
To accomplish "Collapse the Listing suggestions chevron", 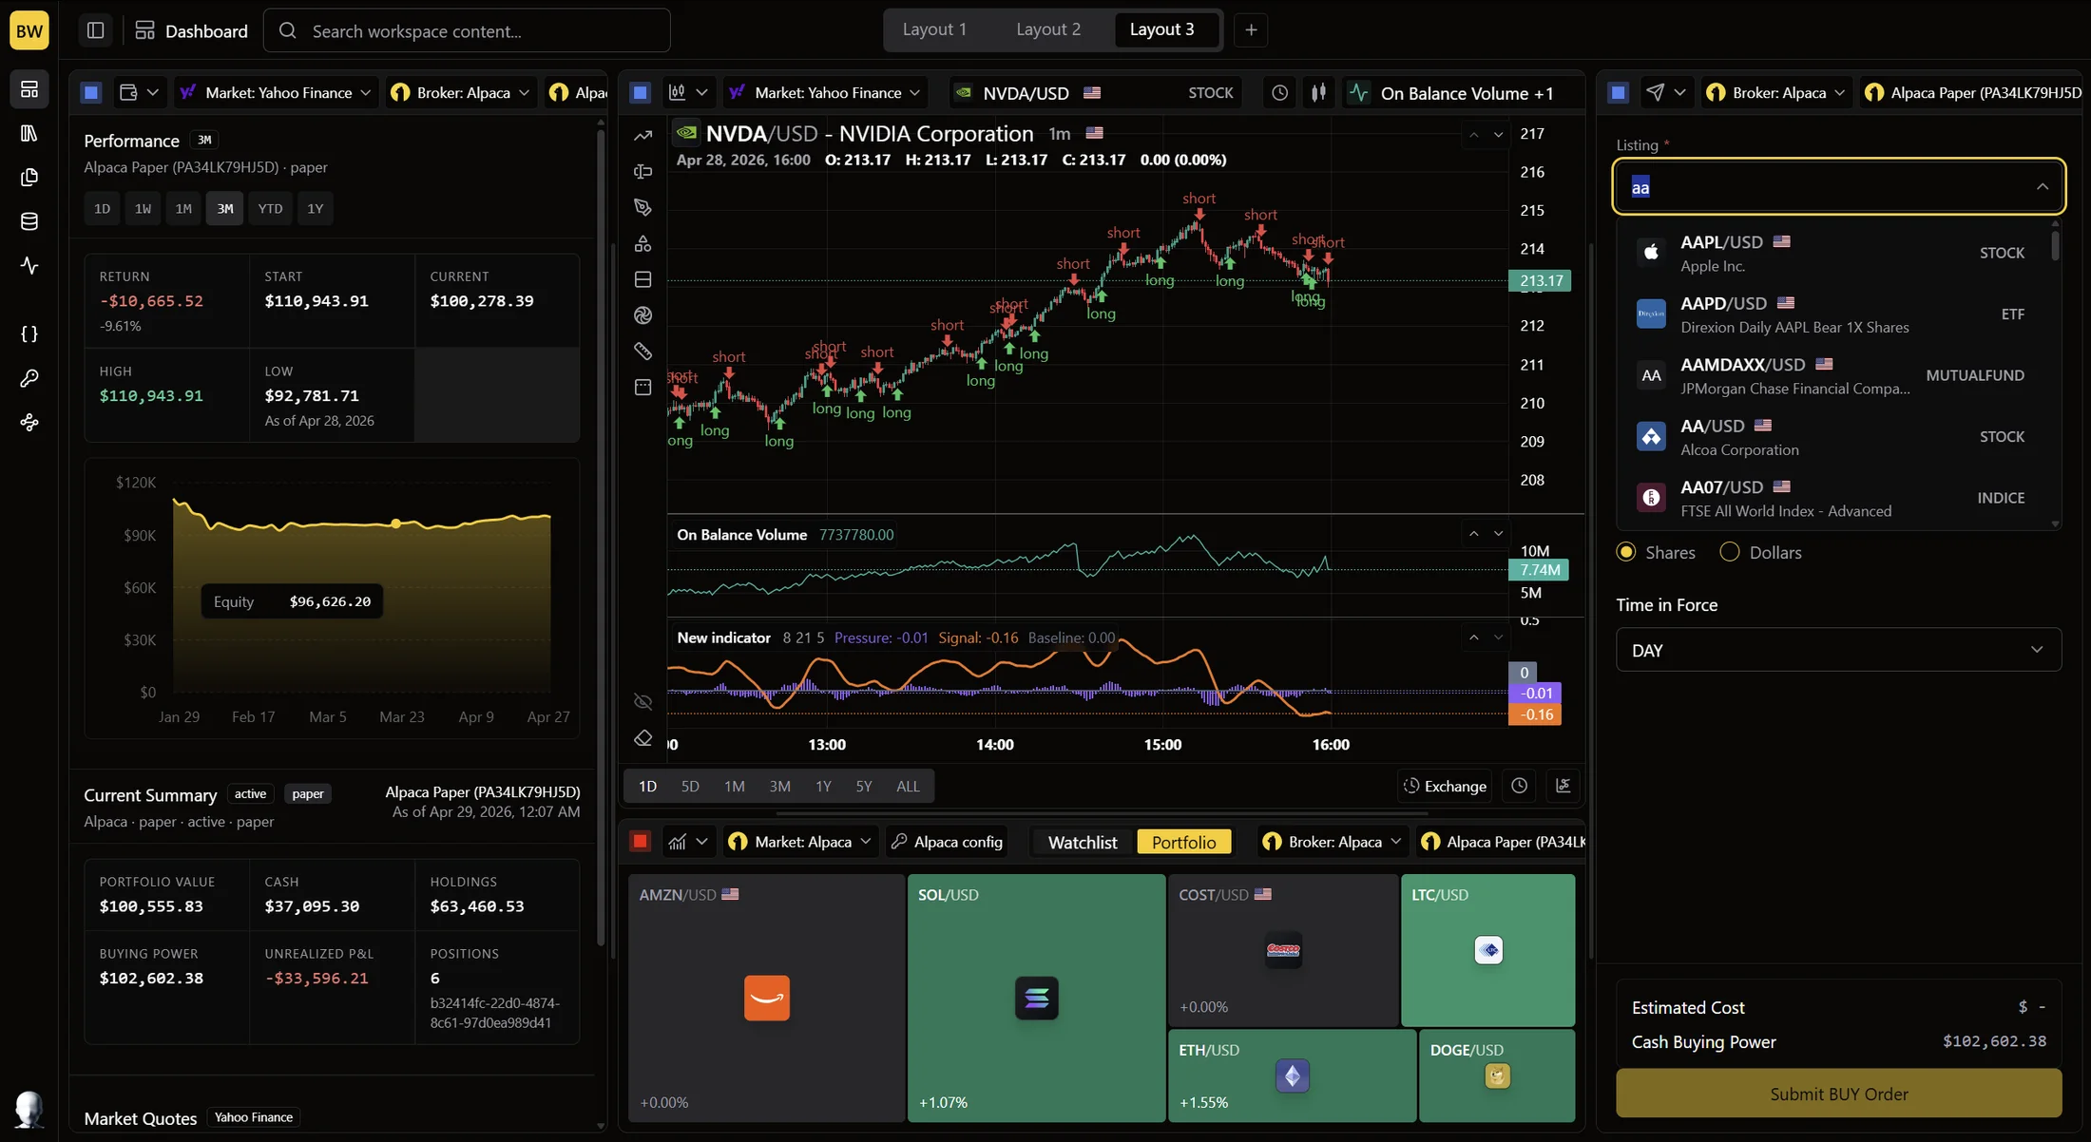I will (x=2042, y=187).
